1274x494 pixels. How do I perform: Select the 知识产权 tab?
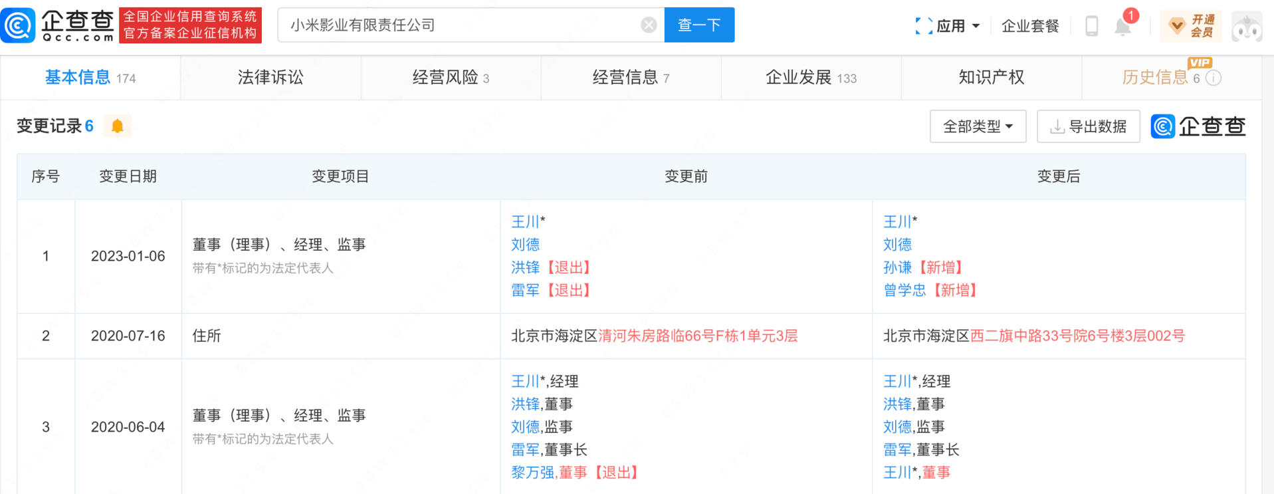(992, 78)
